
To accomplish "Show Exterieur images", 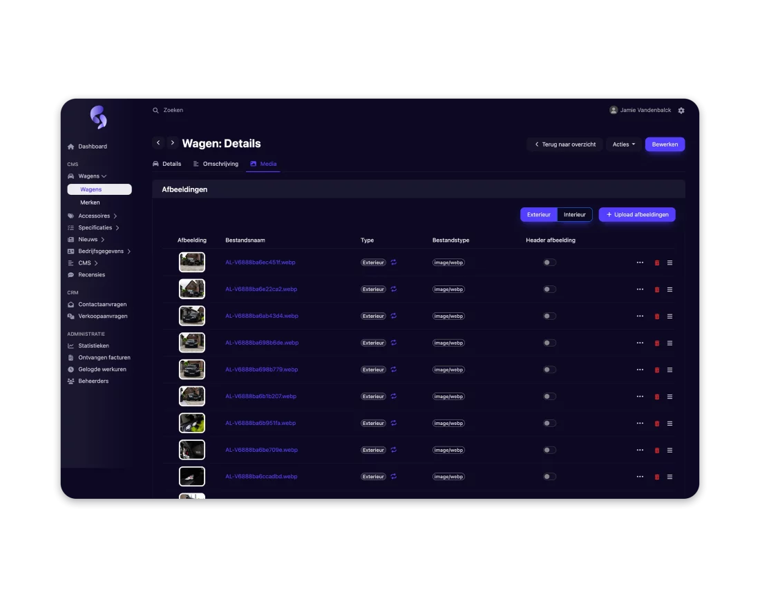I will coord(538,215).
